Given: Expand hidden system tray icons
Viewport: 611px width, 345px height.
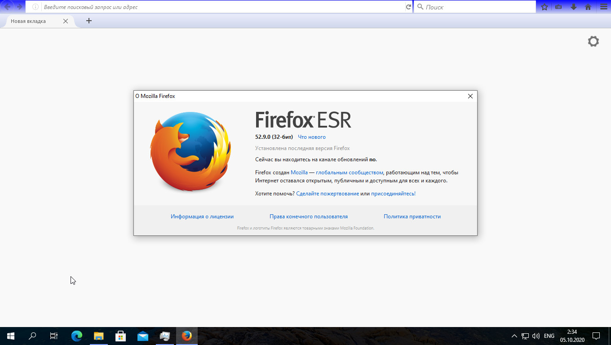Looking at the screenshot, I should pos(514,336).
